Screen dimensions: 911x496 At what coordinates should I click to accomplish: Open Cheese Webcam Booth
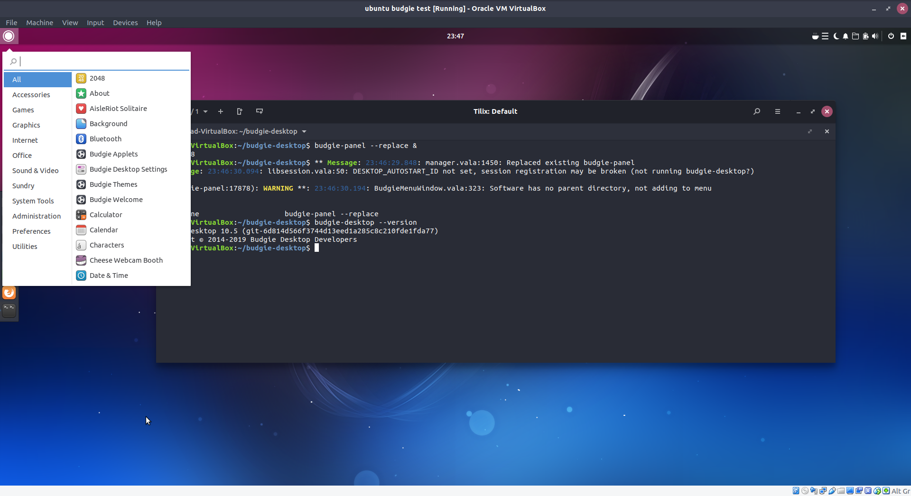point(126,260)
